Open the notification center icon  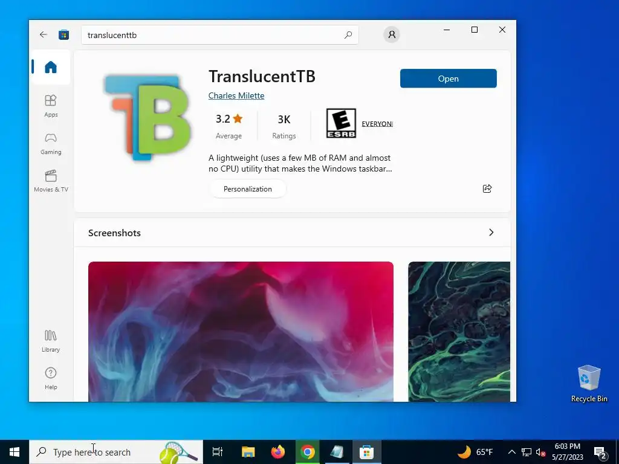click(600, 452)
